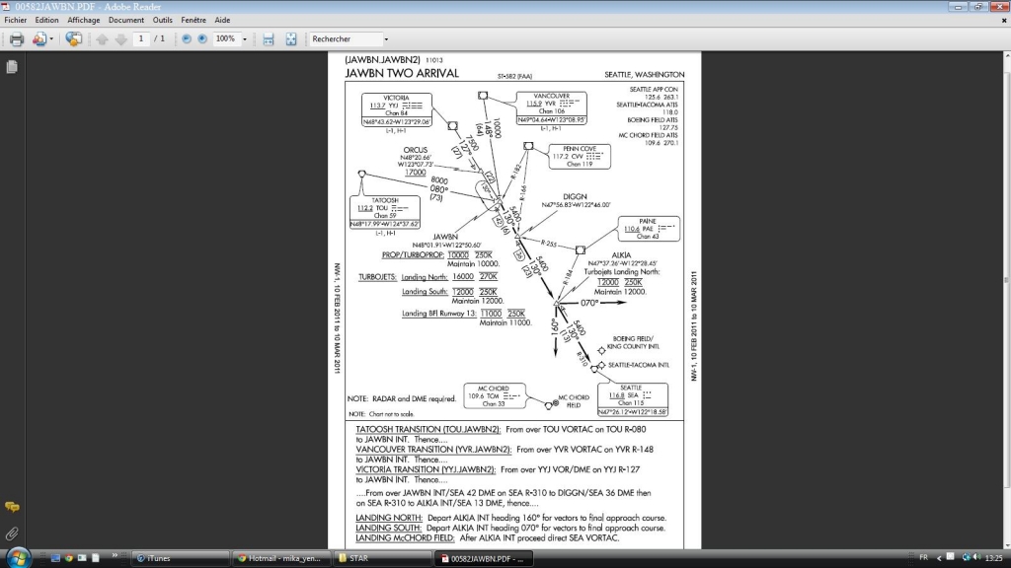Viewport: 1011px width, 568px height.
Task: Click the Windows Start orb
Action: pyautogui.click(x=17, y=557)
